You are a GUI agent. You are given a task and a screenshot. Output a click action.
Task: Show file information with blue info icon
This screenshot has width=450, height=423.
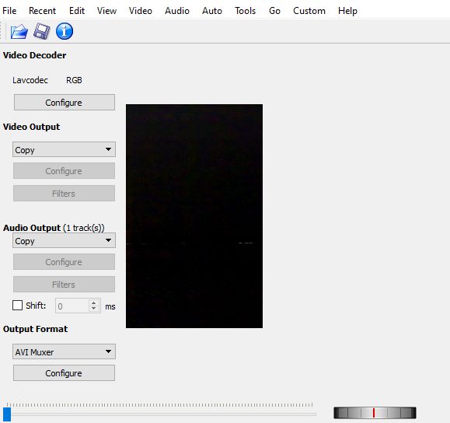click(x=65, y=31)
